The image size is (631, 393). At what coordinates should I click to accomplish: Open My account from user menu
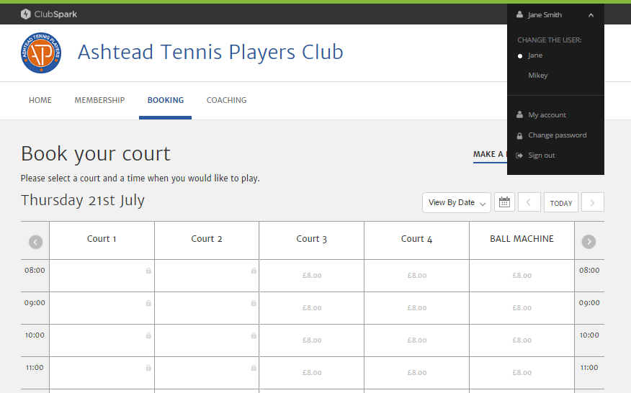pos(547,115)
